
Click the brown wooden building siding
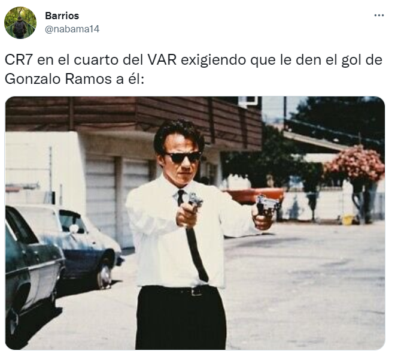[133, 114]
